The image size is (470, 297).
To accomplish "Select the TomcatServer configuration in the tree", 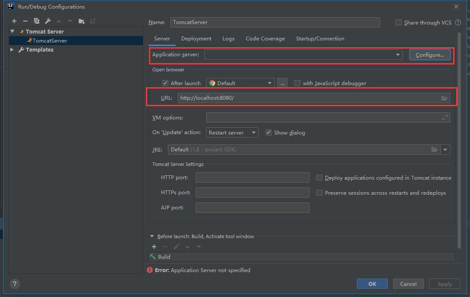I will coord(76,41).
